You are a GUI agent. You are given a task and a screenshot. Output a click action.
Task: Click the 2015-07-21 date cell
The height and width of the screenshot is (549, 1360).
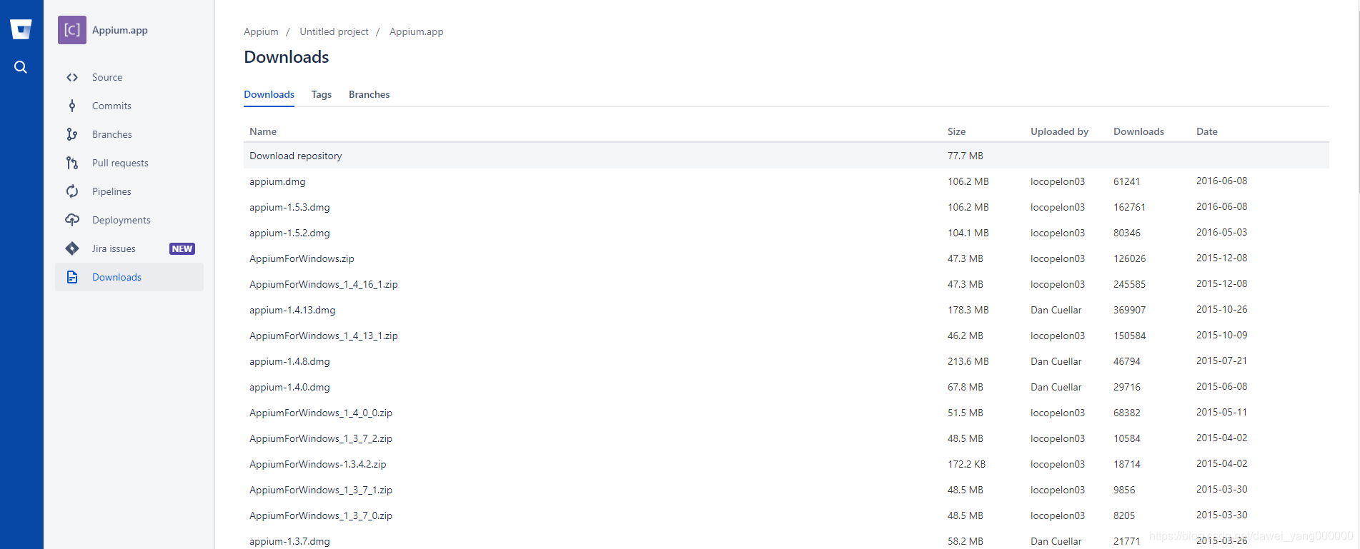coord(1221,361)
